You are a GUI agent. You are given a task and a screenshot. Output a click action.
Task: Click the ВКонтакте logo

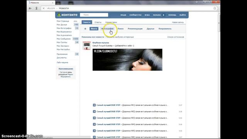(67, 15)
